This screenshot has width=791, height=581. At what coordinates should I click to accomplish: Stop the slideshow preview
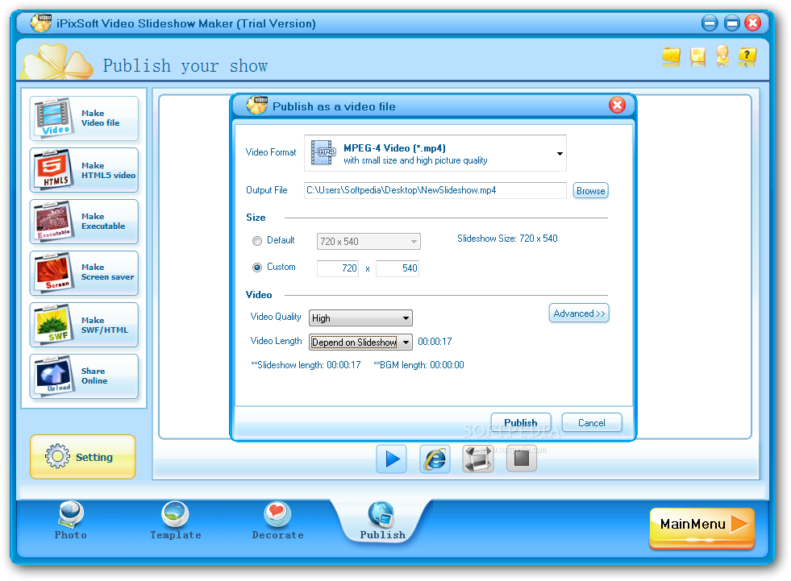pyautogui.click(x=521, y=459)
